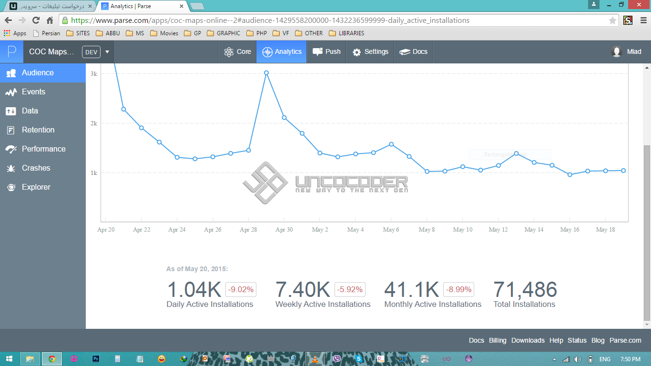Open the Blog footer link
651x366 pixels.
598,340
